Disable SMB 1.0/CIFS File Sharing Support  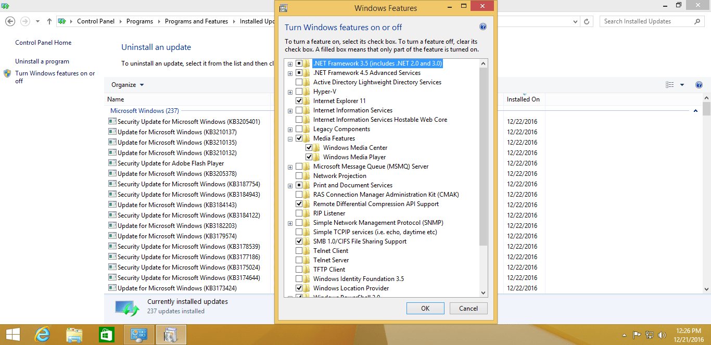[299, 241]
